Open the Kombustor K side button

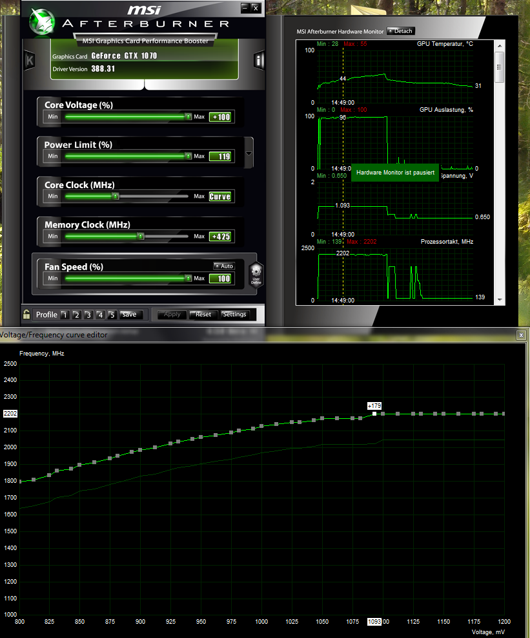30,61
